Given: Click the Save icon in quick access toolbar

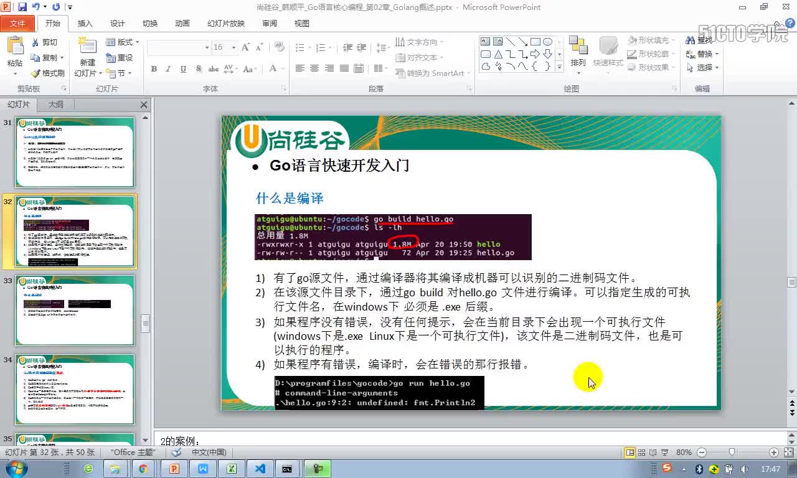Looking at the screenshot, I should [22, 7].
